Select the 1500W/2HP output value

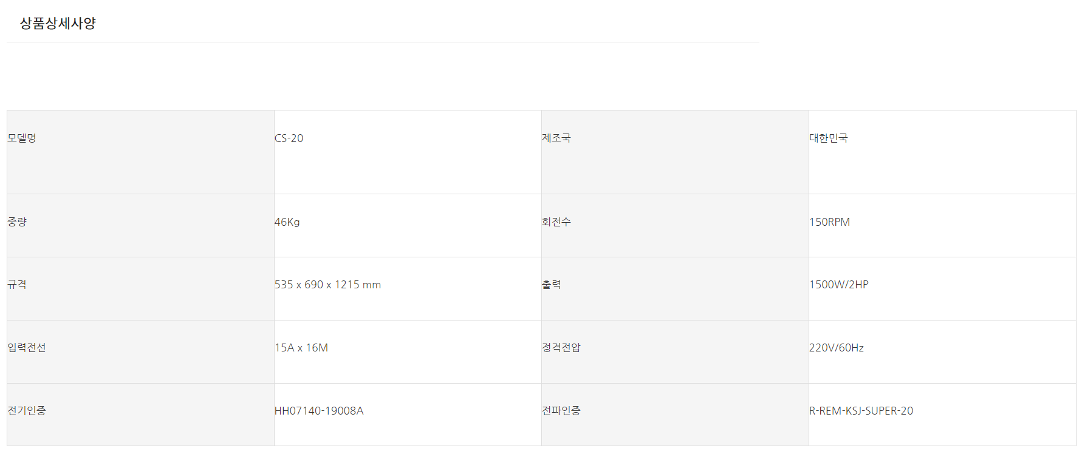click(838, 285)
